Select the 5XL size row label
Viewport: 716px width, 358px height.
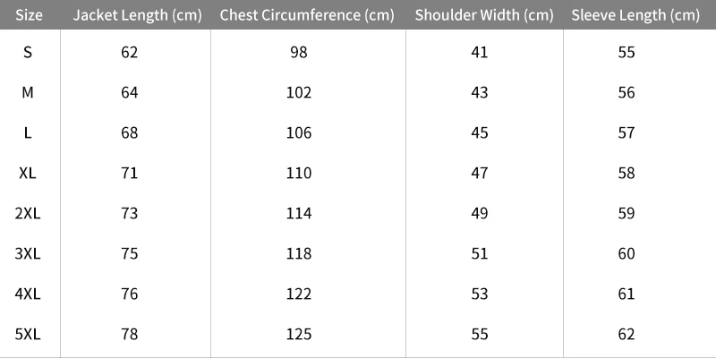(x=28, y=334)
